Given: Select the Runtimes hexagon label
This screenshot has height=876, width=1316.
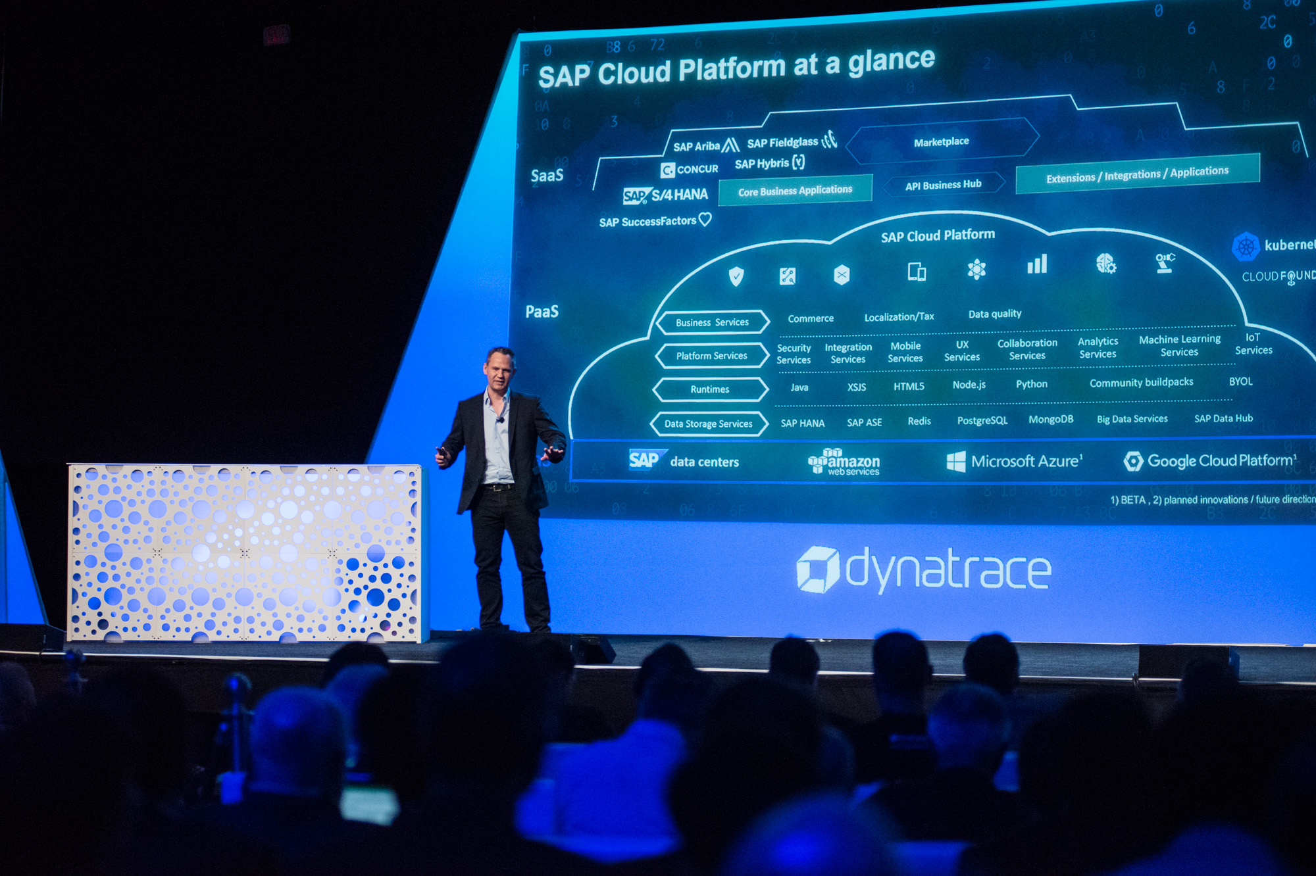Looking at the screenshot, I should point(710,389).
